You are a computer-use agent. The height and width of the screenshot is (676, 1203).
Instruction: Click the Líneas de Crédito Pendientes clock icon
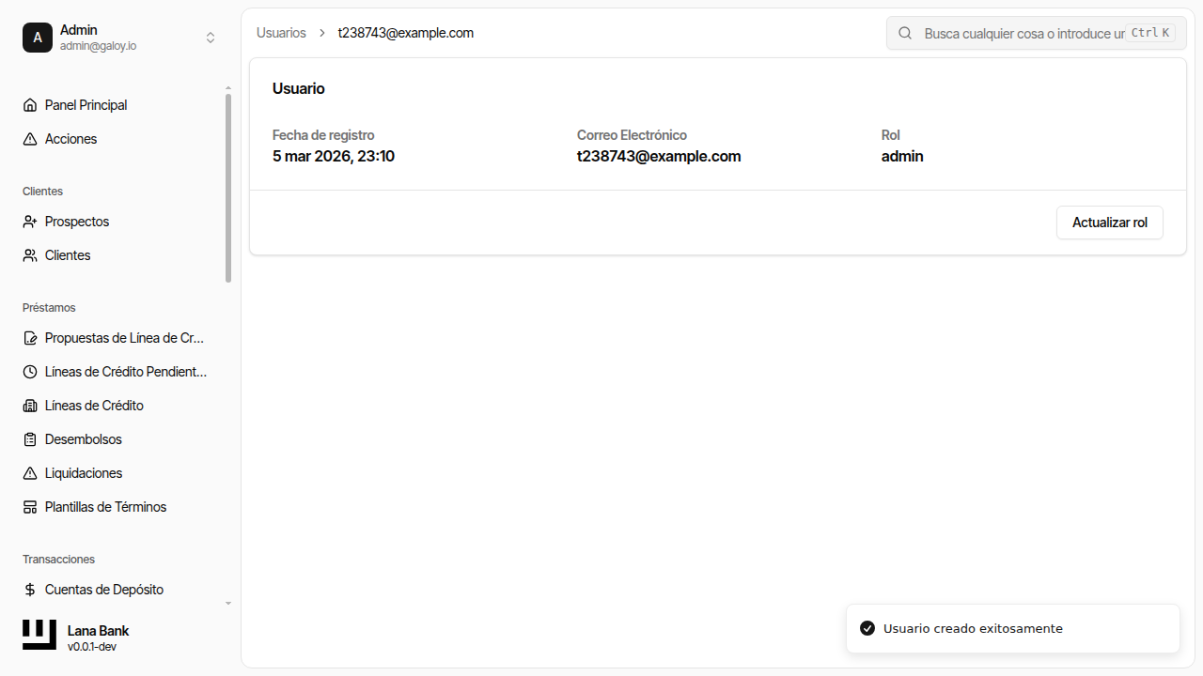pos(30,372)
